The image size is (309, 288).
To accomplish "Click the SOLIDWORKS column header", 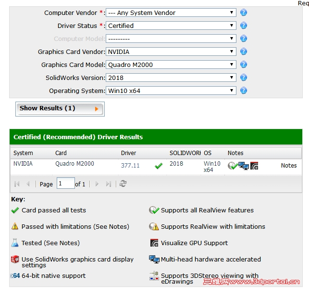I will pyautogui.click(x=185, y=153).
